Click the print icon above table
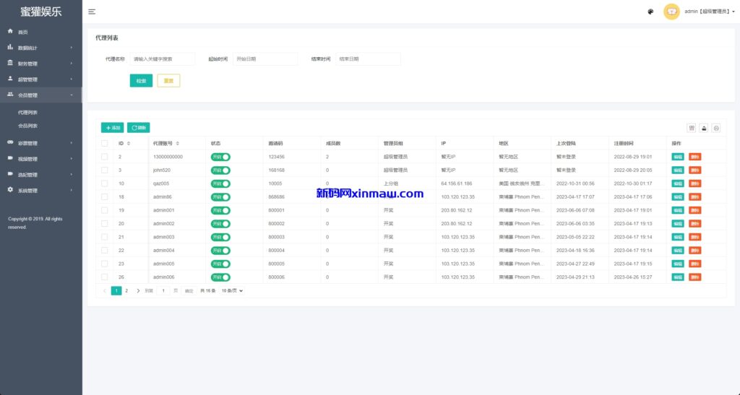The width and height of the screenshot is (740, 395). (716, 128)
